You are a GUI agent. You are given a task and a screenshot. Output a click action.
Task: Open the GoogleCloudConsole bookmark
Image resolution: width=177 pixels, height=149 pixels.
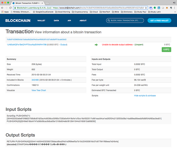[43, 12]
